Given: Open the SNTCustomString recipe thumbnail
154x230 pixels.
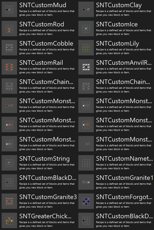Looking at the screenshot, I should click(9, 163).
